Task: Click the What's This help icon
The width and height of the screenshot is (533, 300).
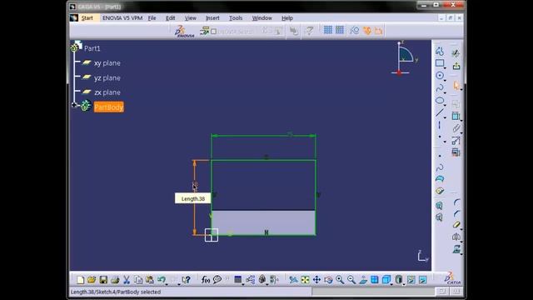Action: pyautogui.click(x=186, y=280)
